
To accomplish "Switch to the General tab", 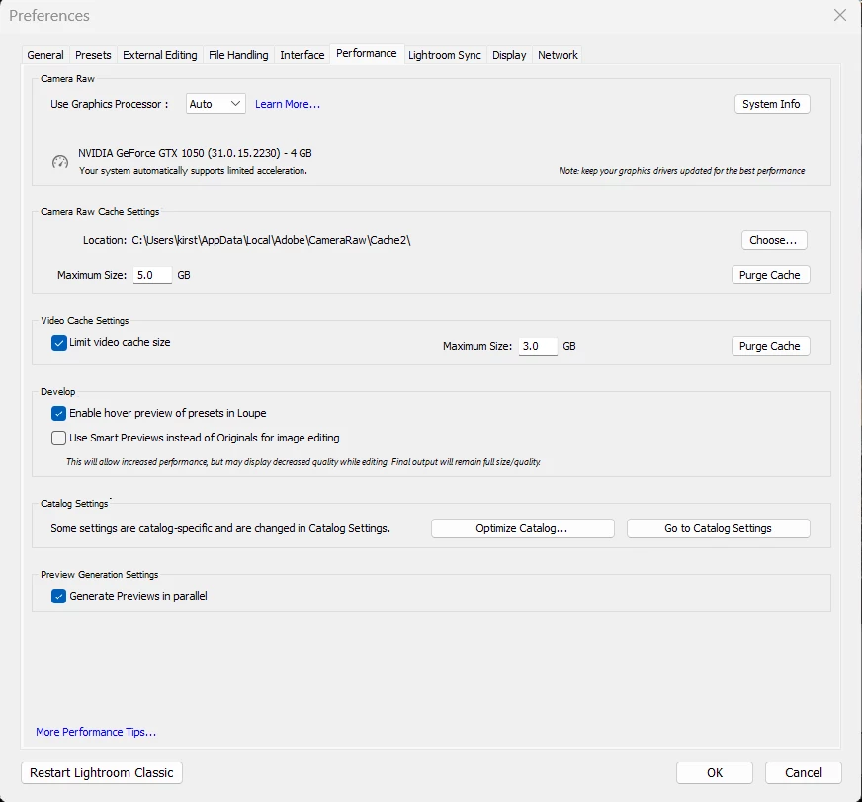I will 45,55.
